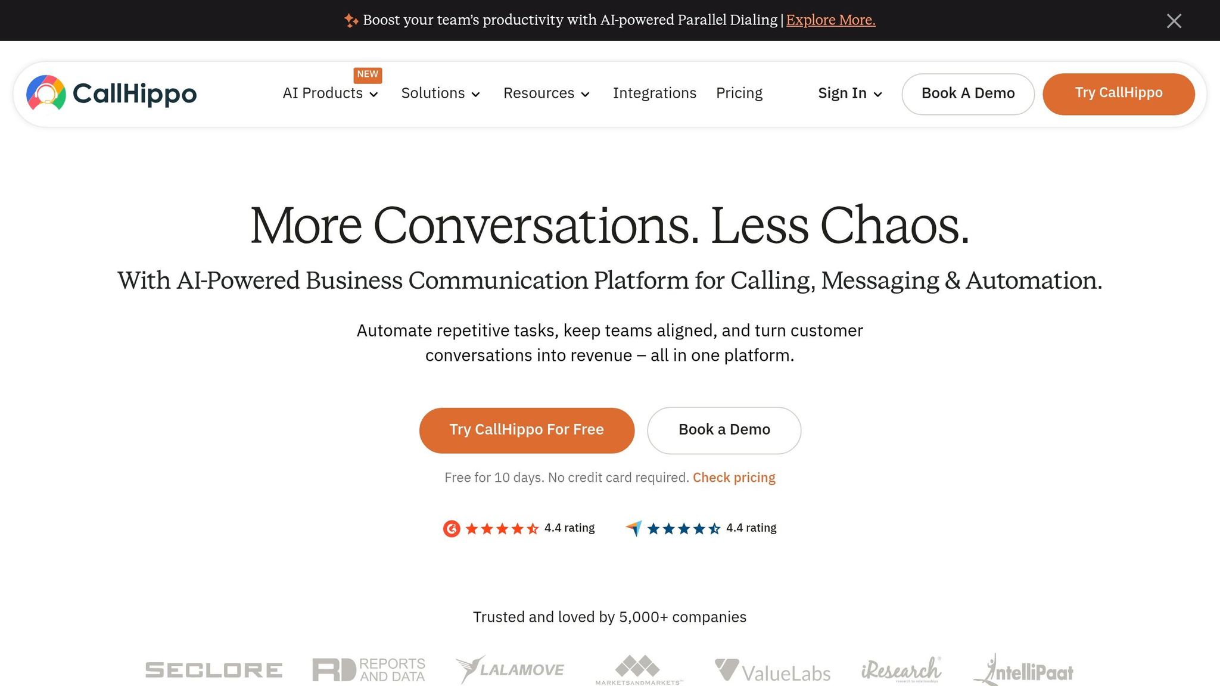Go to the Integrations page

[654, 93]
